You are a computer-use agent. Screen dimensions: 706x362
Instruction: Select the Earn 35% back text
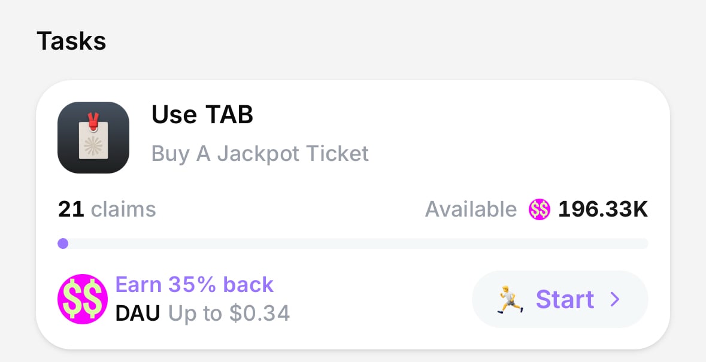pos(194,284)
